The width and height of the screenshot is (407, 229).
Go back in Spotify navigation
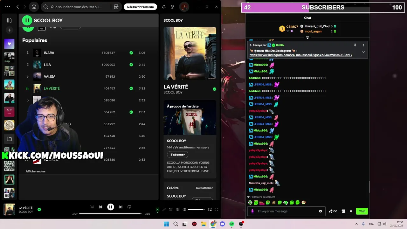[18, 7]
